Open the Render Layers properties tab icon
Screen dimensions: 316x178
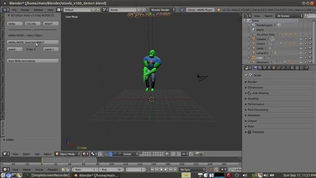pos(260,68)
